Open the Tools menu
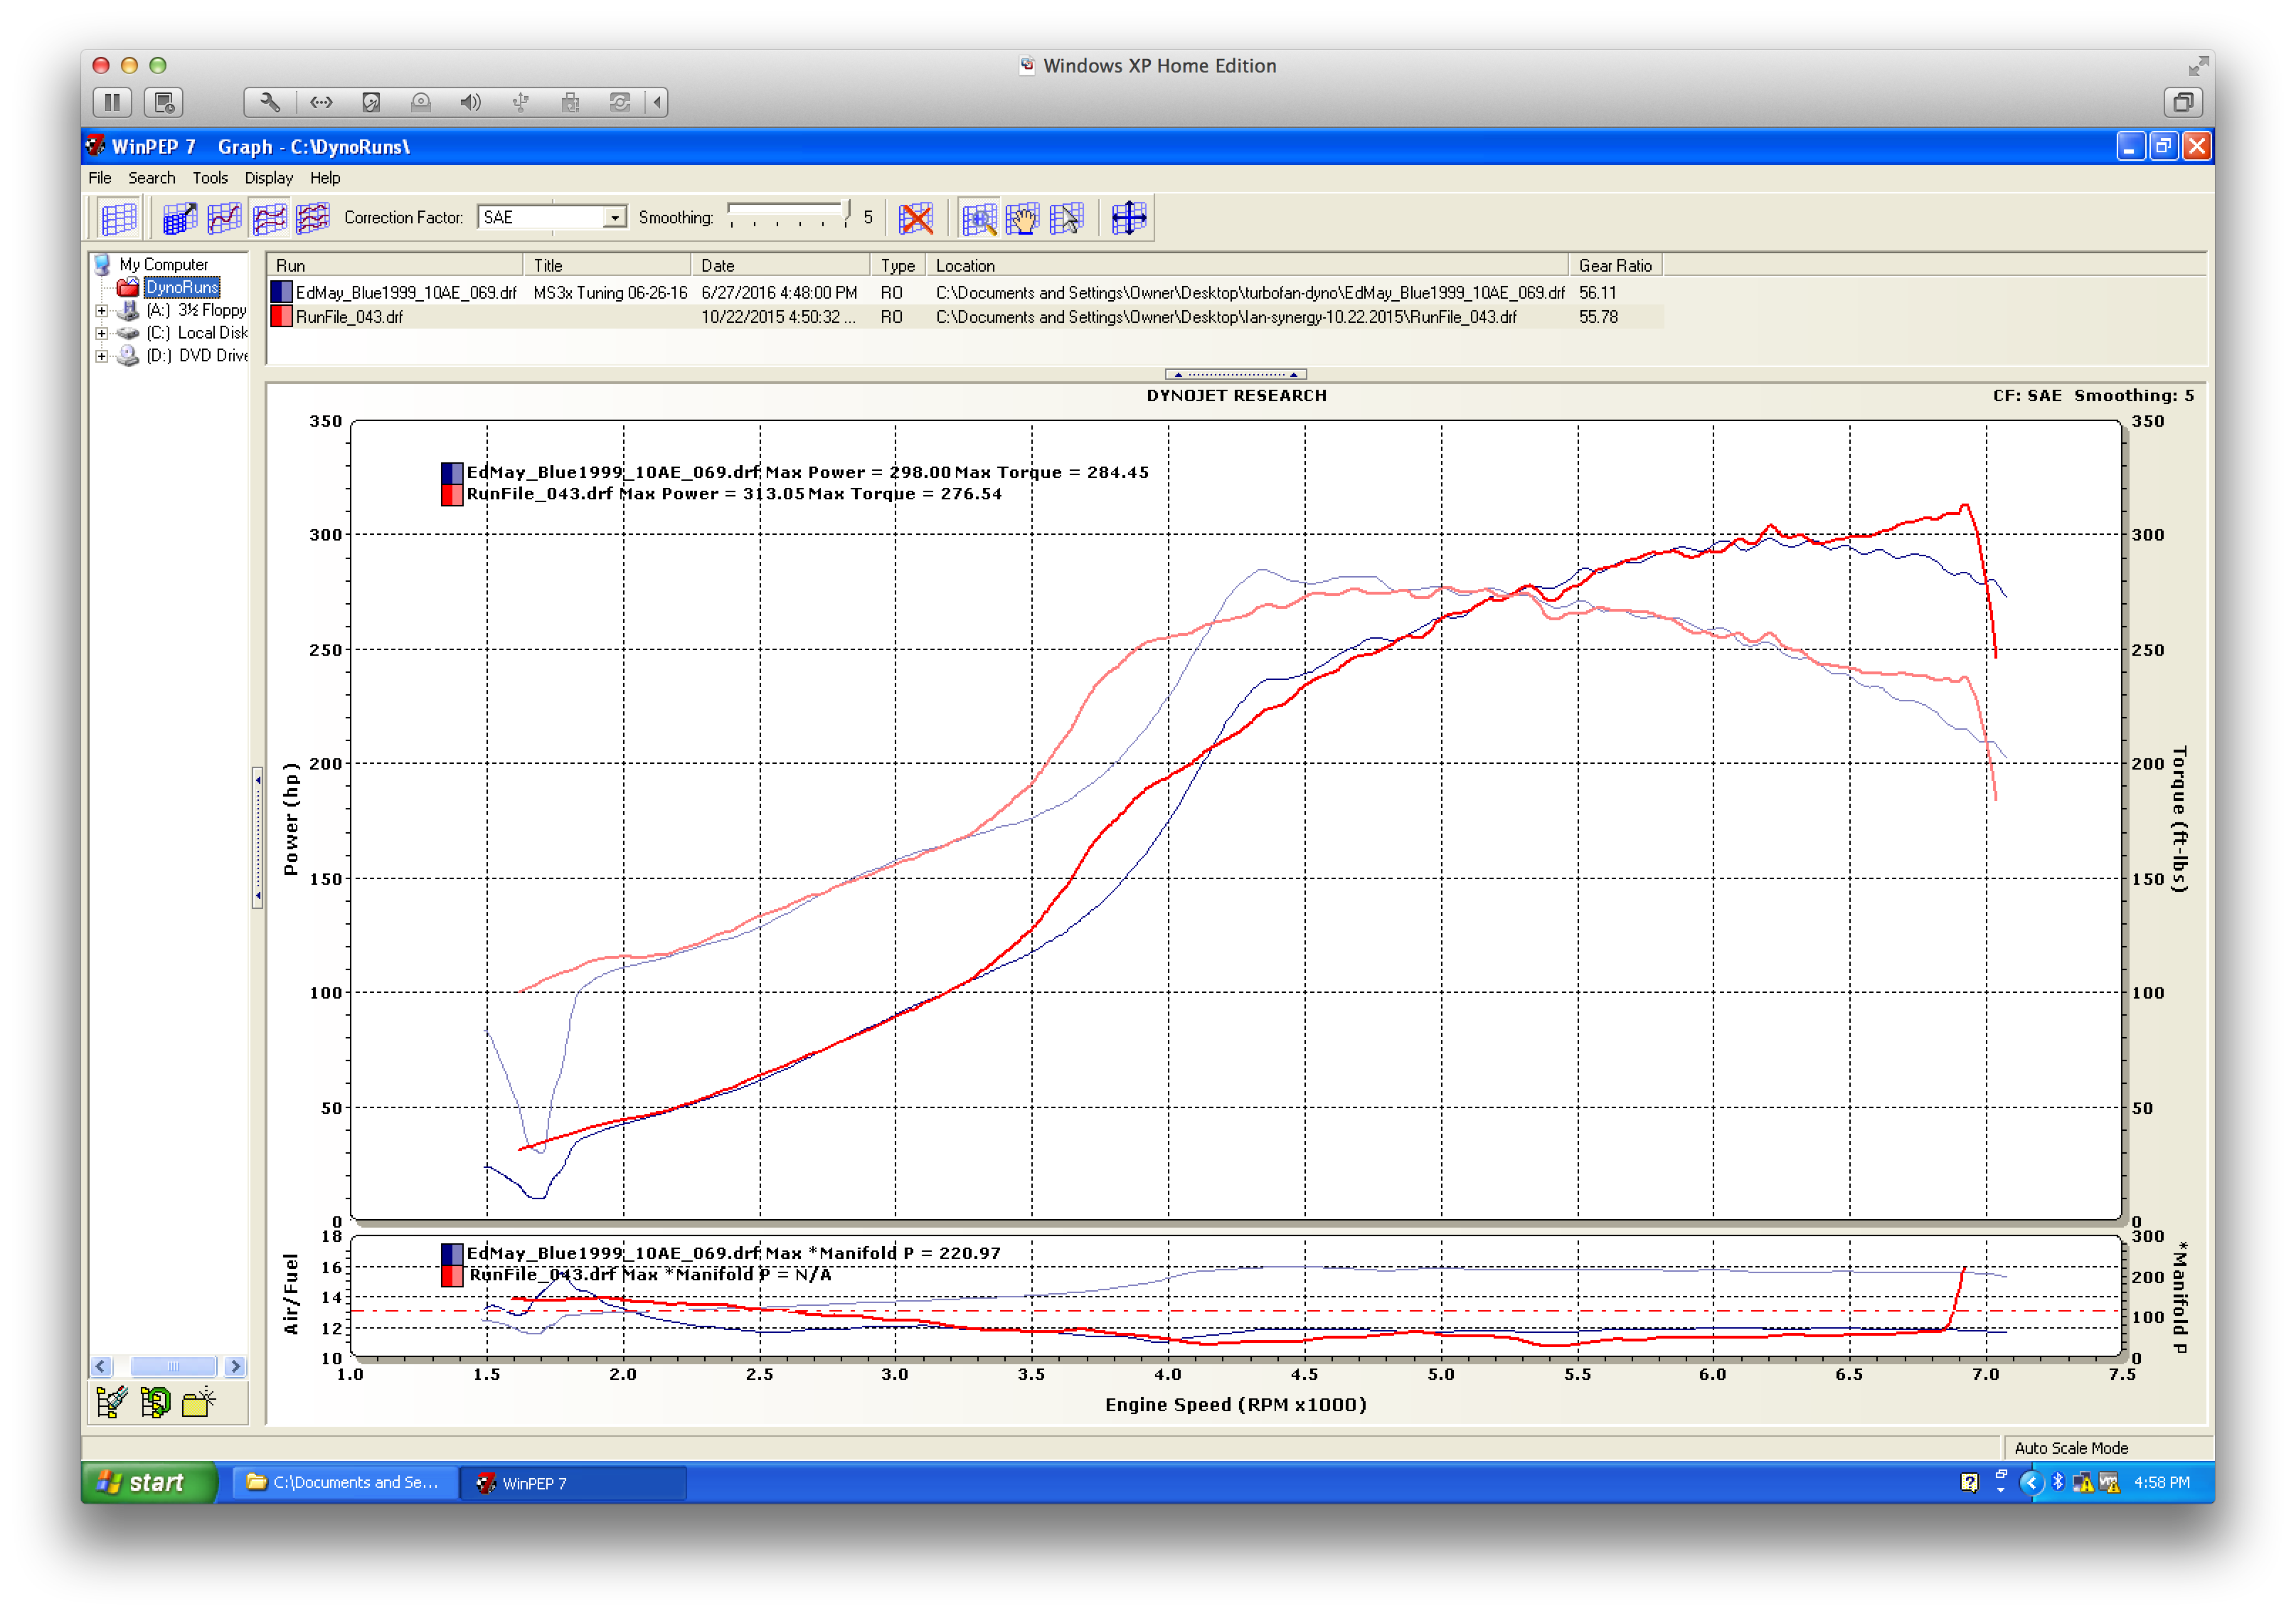This screenshot has width=2296, height=1616. [210, 178]
